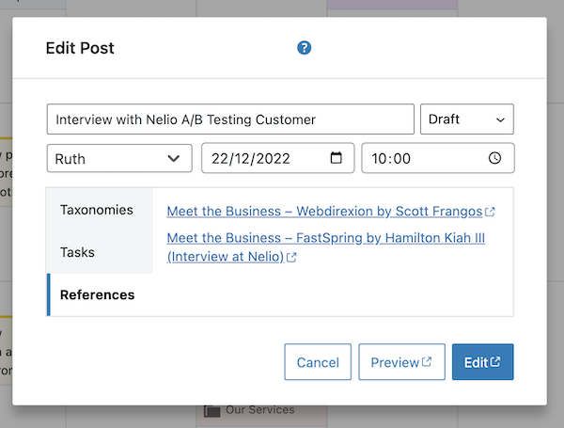The image size is (564, 428).
Task: Switch to the Tasks tab
Action: click(77, 252)
